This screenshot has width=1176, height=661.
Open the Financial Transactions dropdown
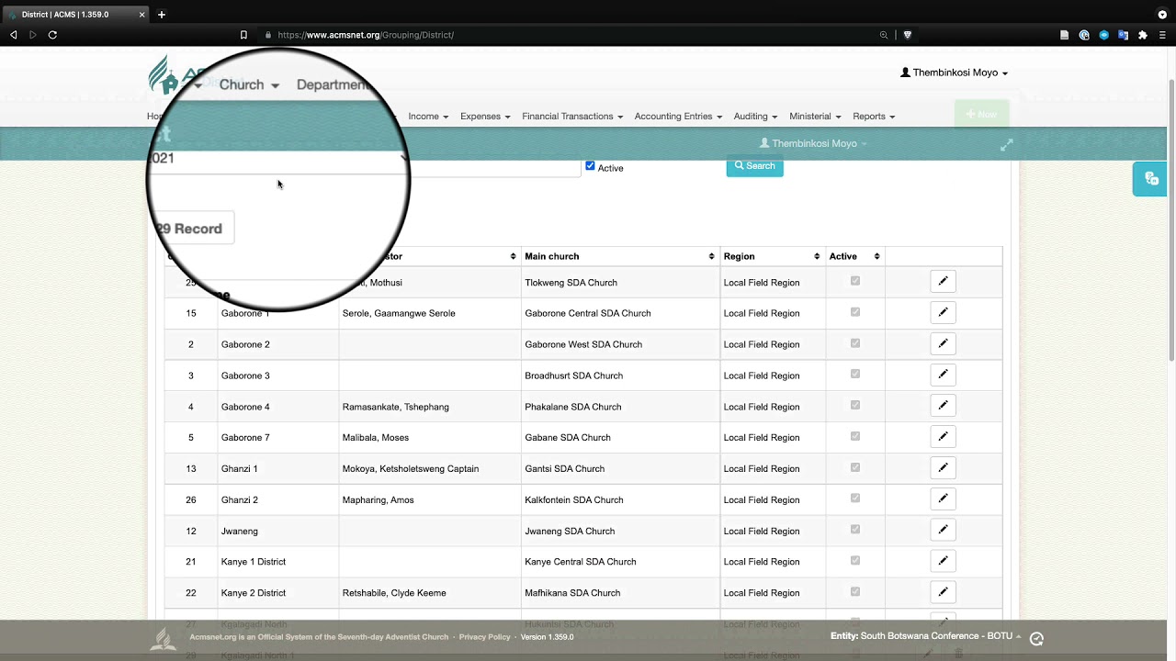[x=572, y=117]
